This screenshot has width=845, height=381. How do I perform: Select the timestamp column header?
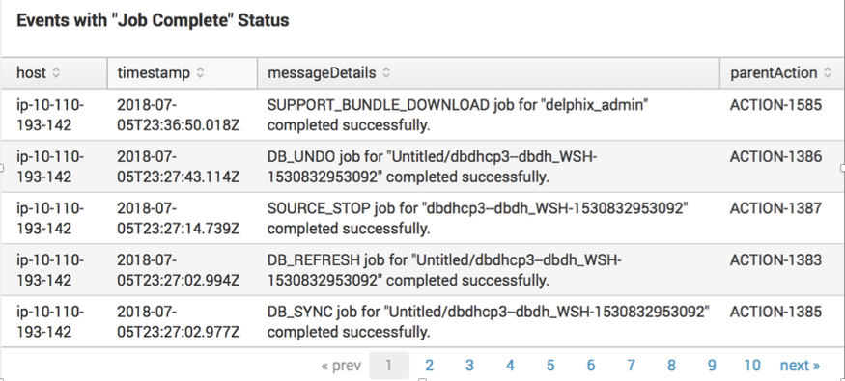coord(183,72)
